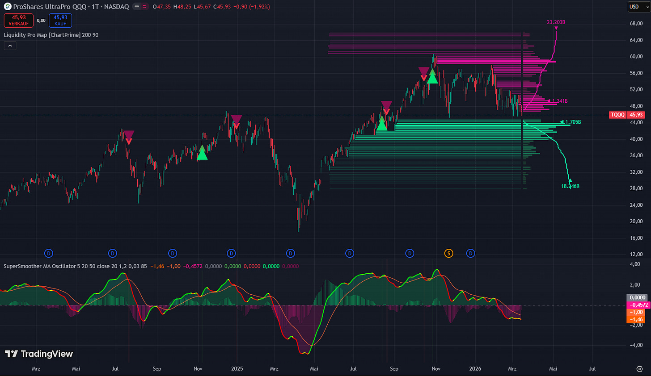Click the −1,46 value in the oscillator legend
Image resolution: width=651 pixels, height=376 pixels.
click(x=157, y=266)
